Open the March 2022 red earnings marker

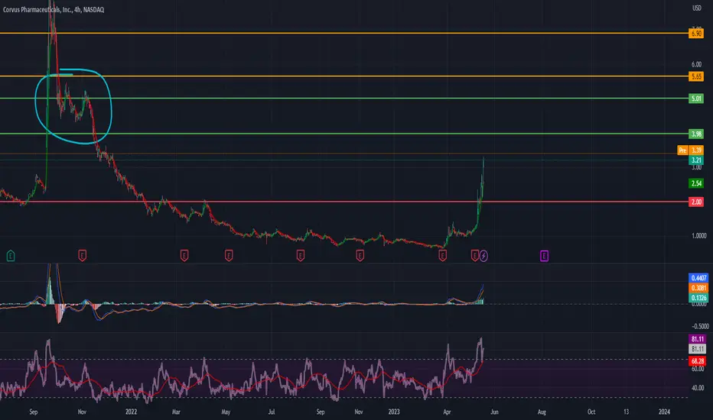coord(184,256)
